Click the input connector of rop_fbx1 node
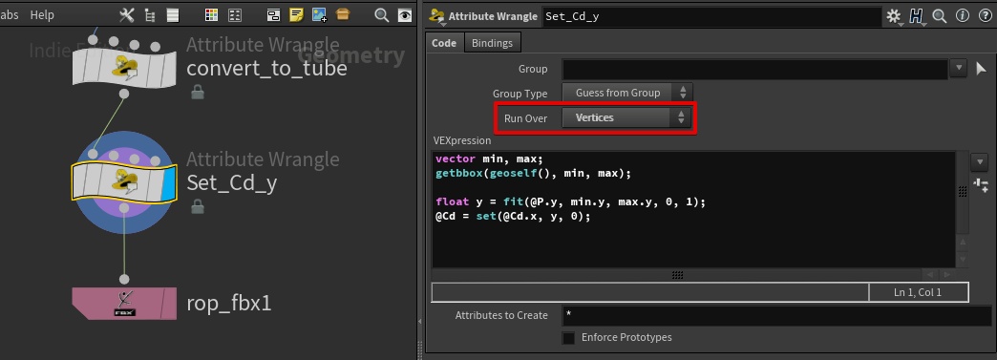Image resolution: width=997 pixels, height=360 pixels. (124, 279)
